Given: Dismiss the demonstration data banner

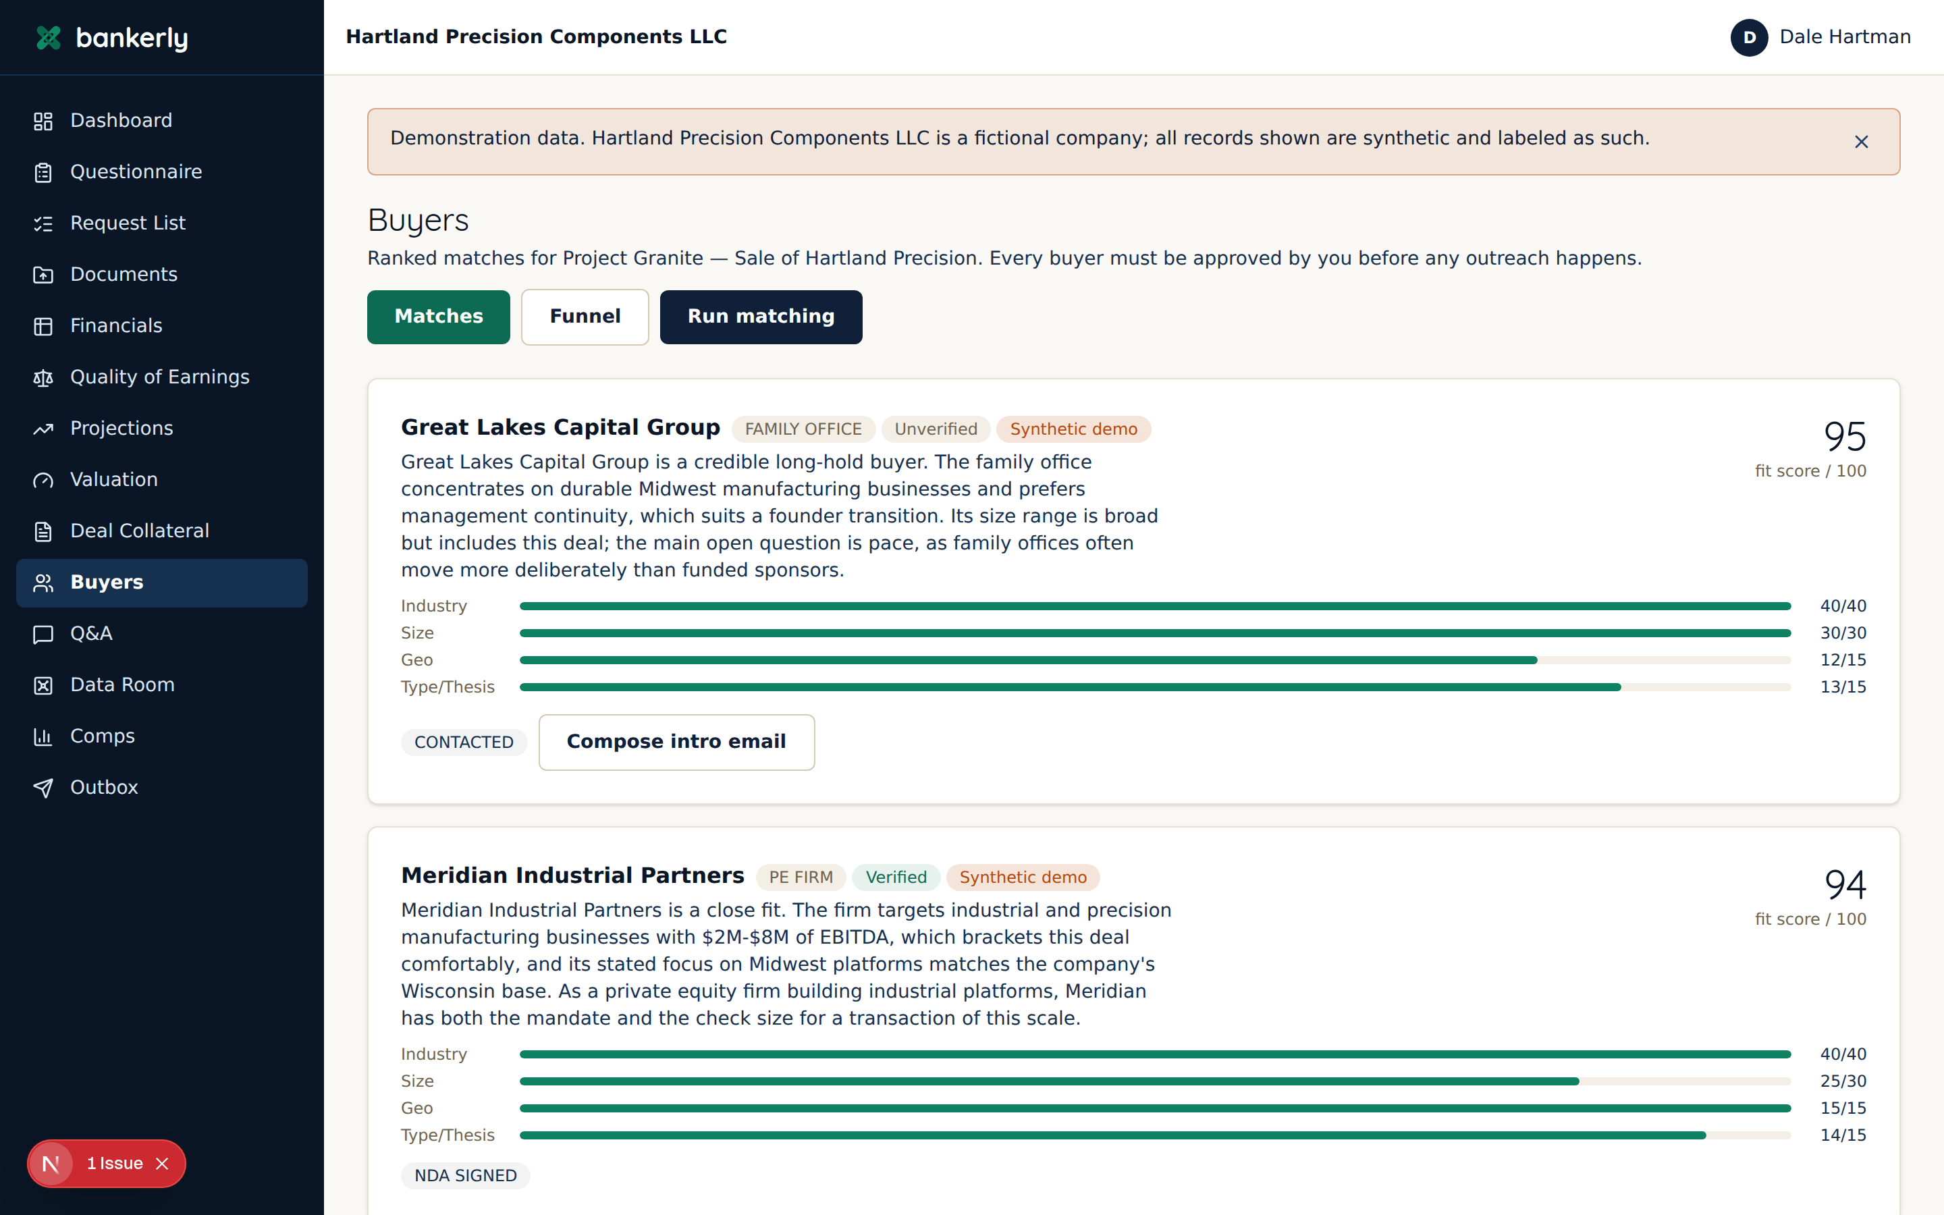Looking at the screenshot, I should (x=1861, y=142).
